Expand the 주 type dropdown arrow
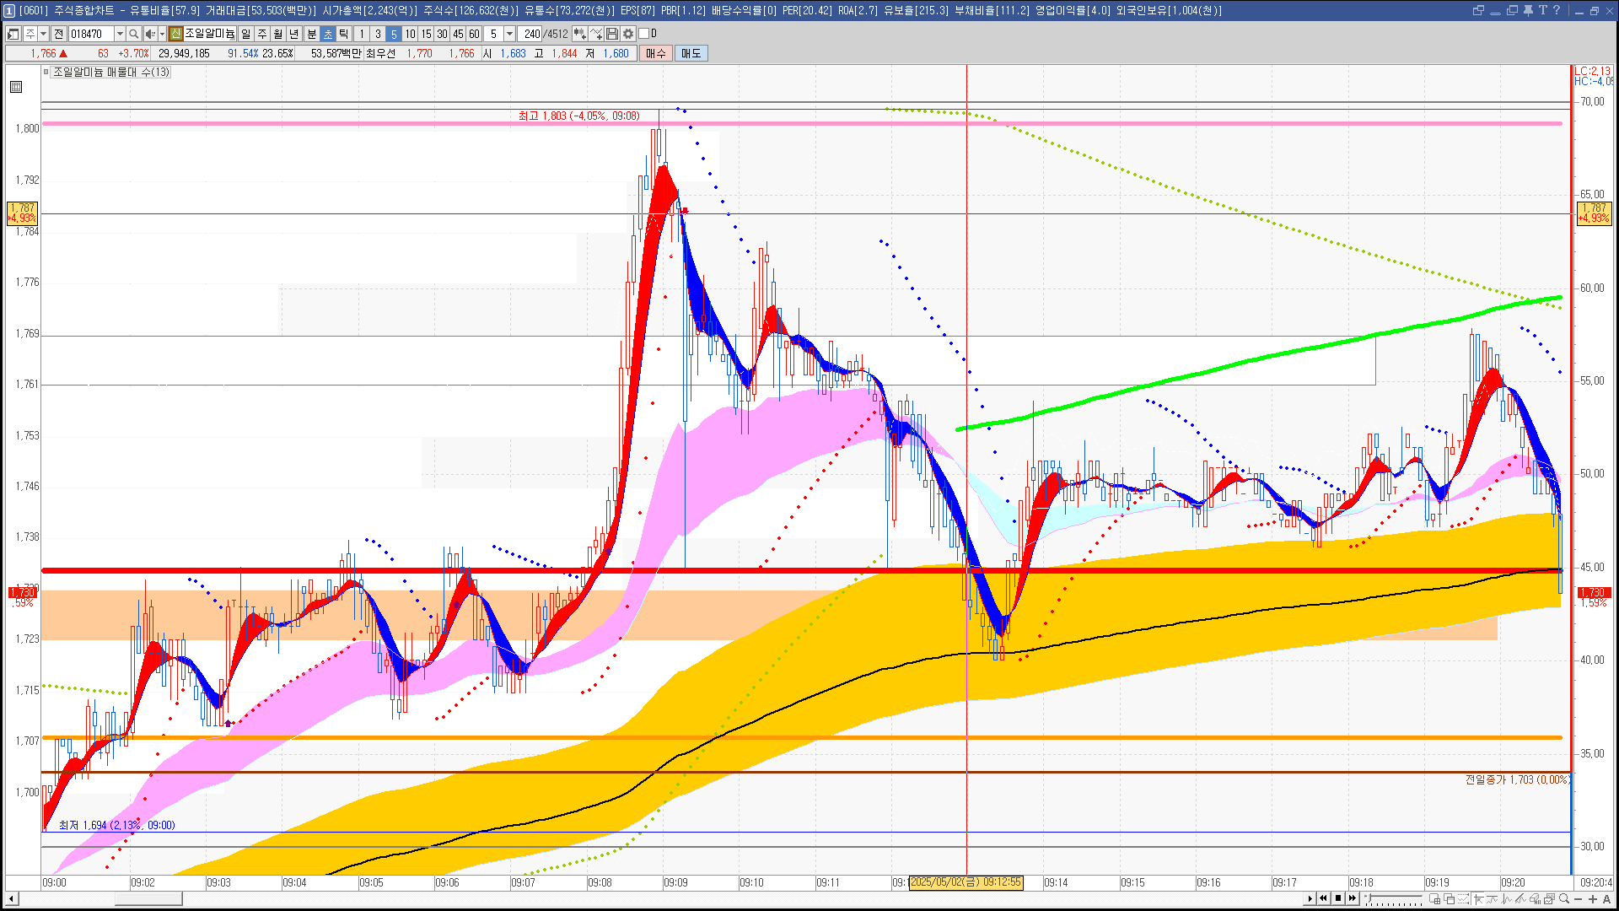Viewport: 1619px width, 911px height. (x=43, y=34)
